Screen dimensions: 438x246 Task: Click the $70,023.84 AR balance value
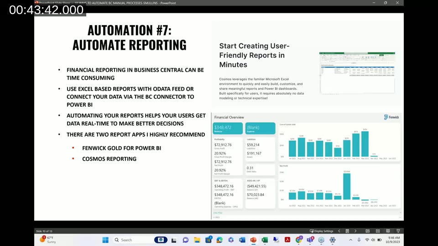point(255,195)
